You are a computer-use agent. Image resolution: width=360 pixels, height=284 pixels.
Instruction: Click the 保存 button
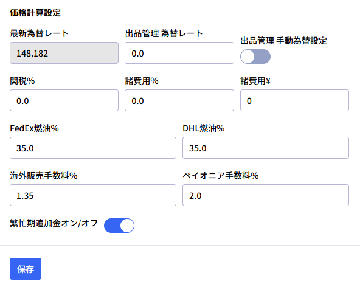click(26, 269)
